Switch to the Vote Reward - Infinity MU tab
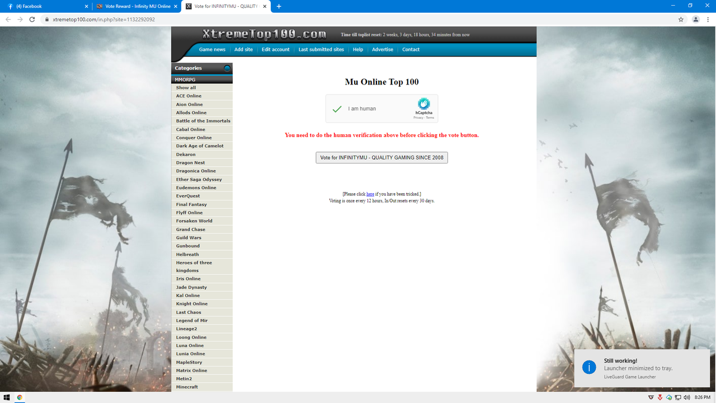The height and width of the screenshot is (403, 716). pyautogui.click(x=138, y=6)
